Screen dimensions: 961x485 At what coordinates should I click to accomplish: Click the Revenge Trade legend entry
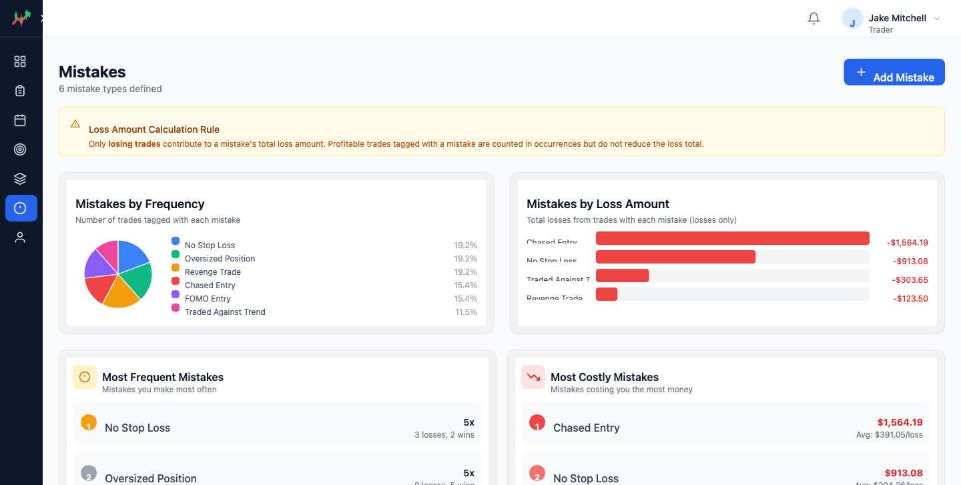(212, 272)
